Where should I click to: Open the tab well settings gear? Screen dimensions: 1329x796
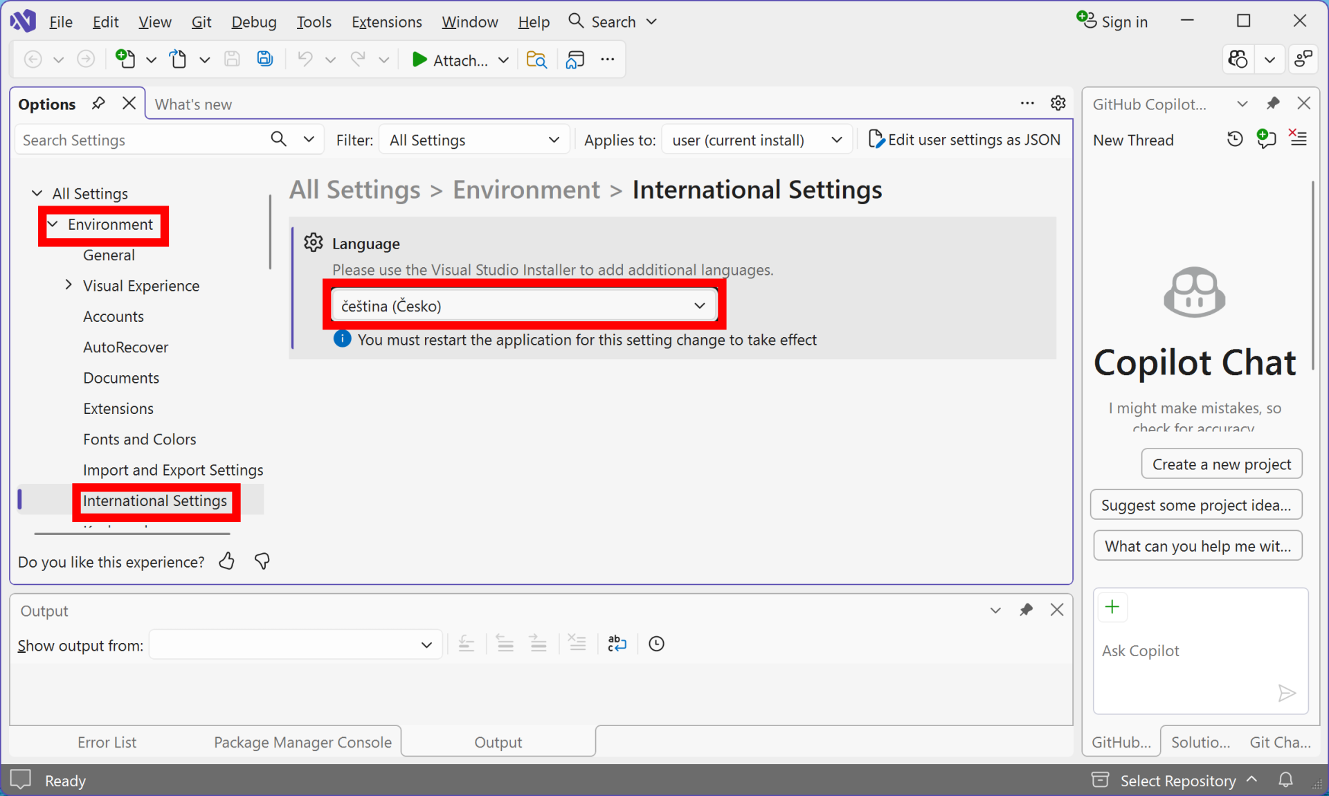pyautogui.click(x=1058, y=103)
